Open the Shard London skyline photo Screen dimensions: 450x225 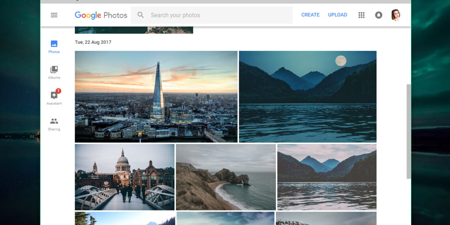point(156,96)
